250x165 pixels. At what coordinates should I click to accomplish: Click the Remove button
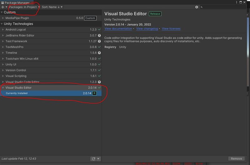(x=237, y=159)
